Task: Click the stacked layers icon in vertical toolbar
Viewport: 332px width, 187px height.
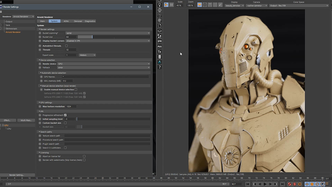Action: (160, 31)
